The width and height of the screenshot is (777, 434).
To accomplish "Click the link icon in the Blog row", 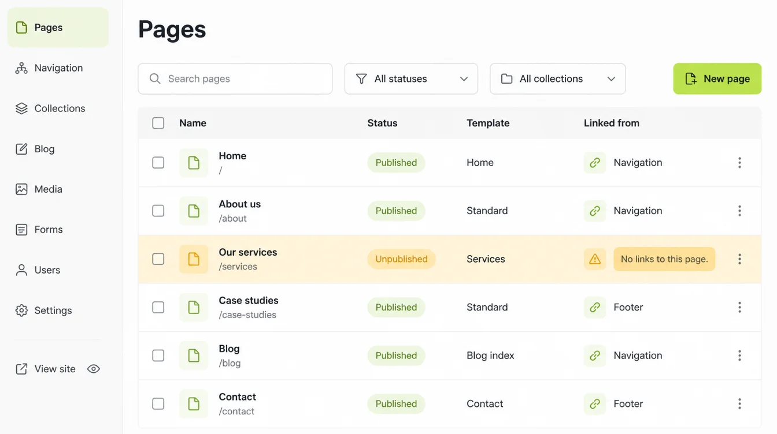I will [595, 356].
